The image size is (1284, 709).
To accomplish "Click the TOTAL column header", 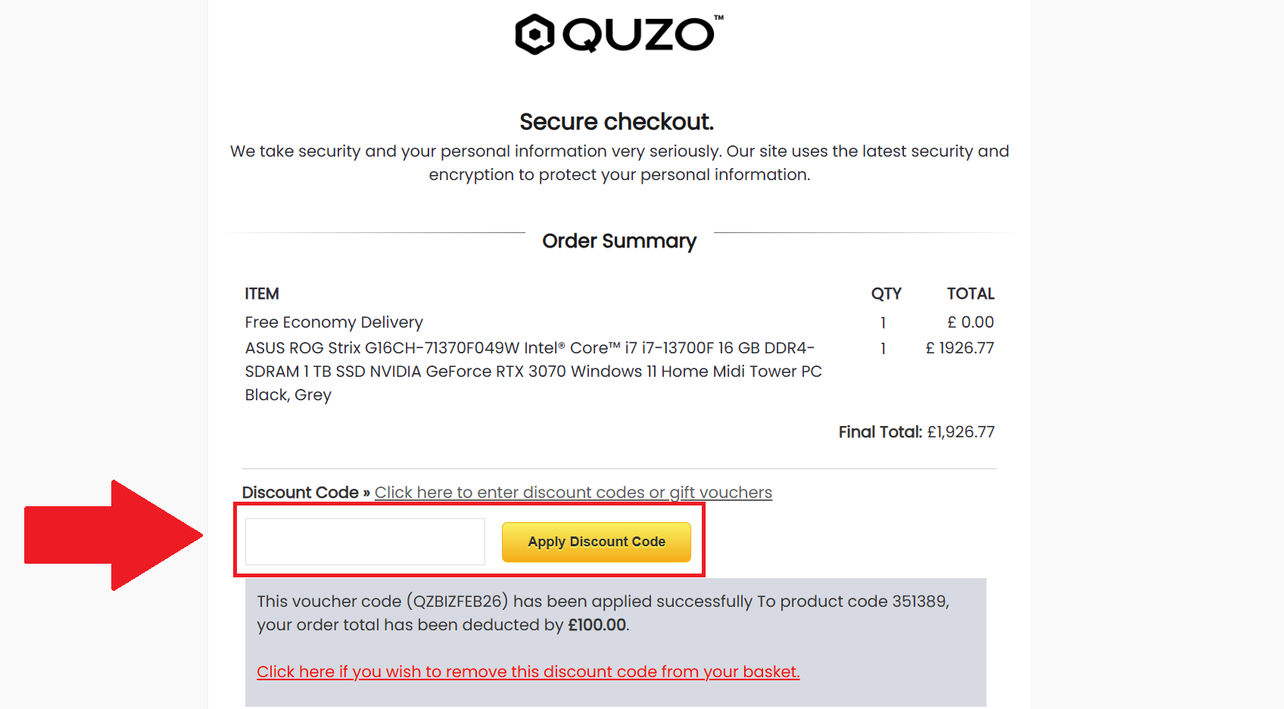I will tap(971, 294).
